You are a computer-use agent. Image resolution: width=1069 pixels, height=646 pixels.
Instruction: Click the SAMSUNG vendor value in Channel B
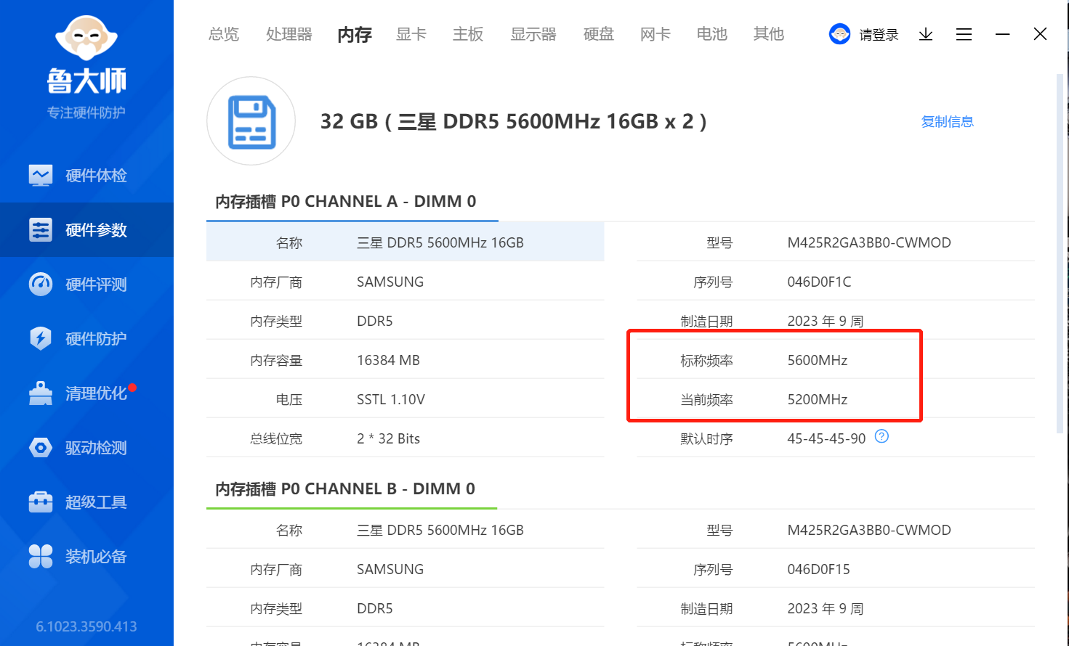(390, 569)
